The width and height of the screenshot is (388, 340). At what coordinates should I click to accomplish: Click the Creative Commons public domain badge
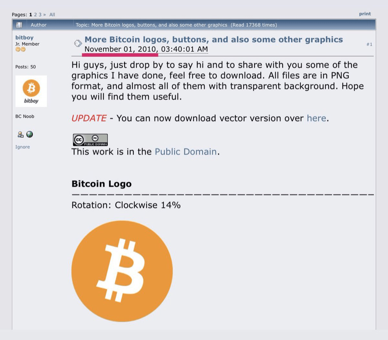point(90,140)
